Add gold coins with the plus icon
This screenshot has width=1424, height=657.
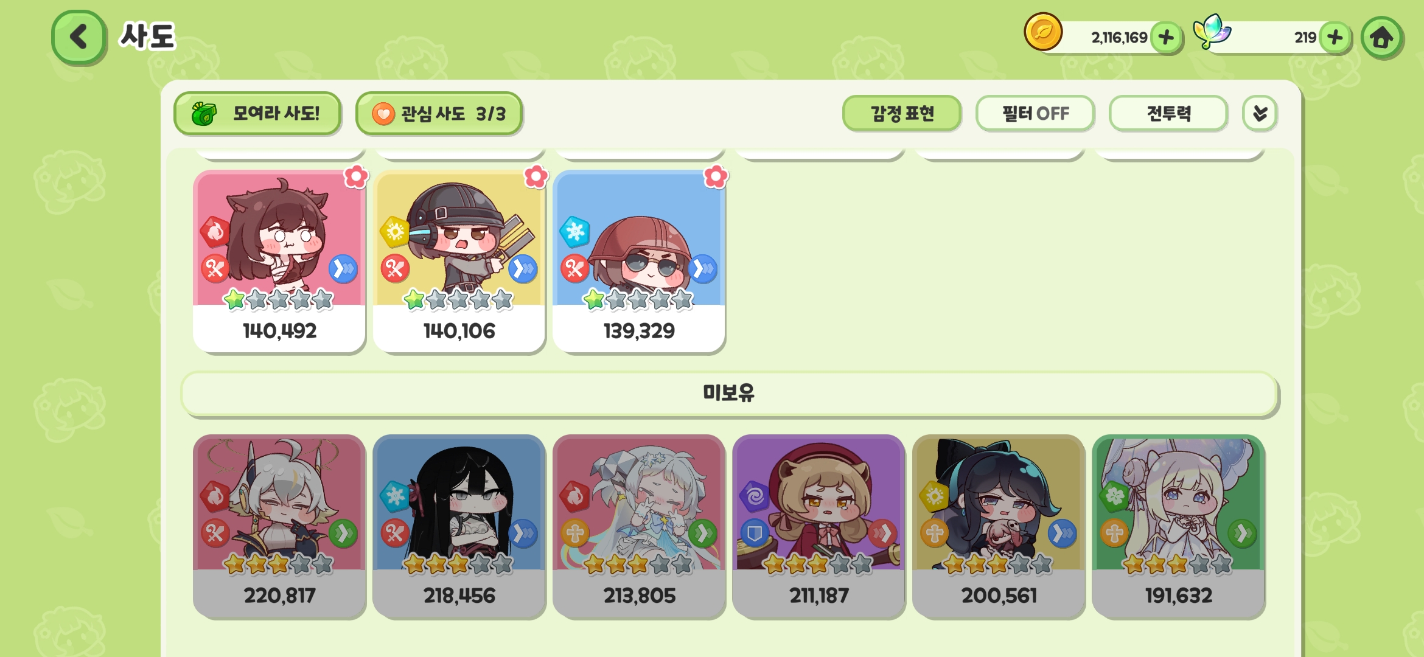[1165, 38]
